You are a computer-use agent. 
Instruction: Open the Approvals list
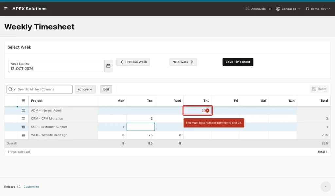[258, 9]
